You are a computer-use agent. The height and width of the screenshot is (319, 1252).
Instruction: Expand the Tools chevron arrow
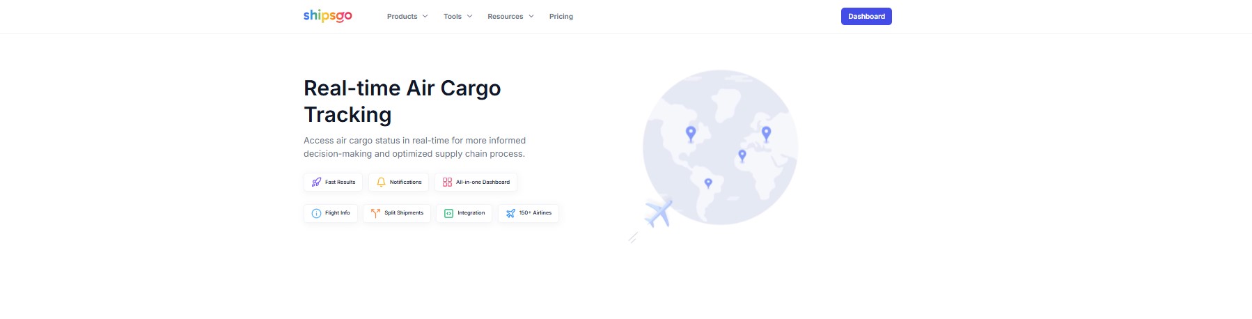(469, 16)
